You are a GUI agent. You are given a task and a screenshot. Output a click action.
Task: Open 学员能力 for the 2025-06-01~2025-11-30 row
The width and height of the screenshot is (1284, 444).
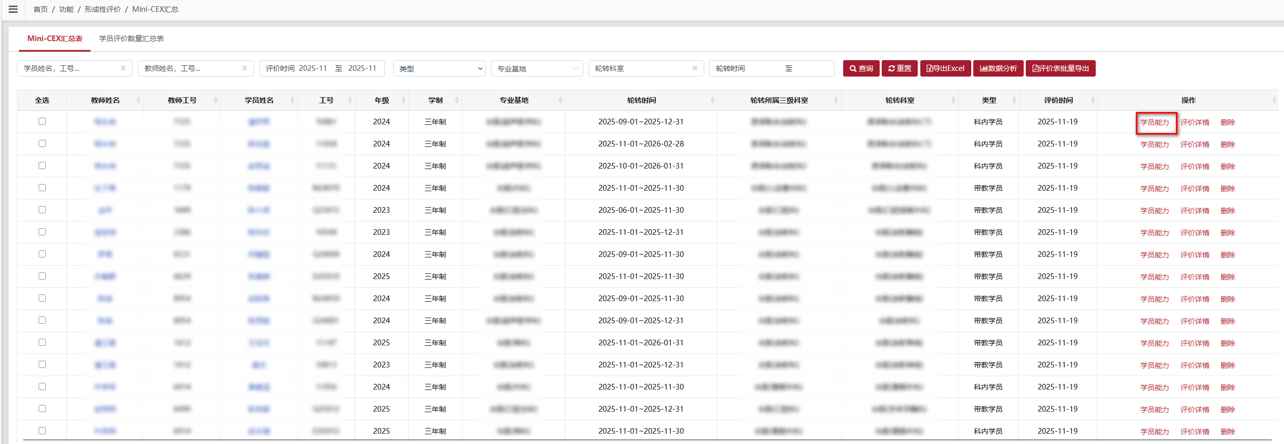[1154, 211]
